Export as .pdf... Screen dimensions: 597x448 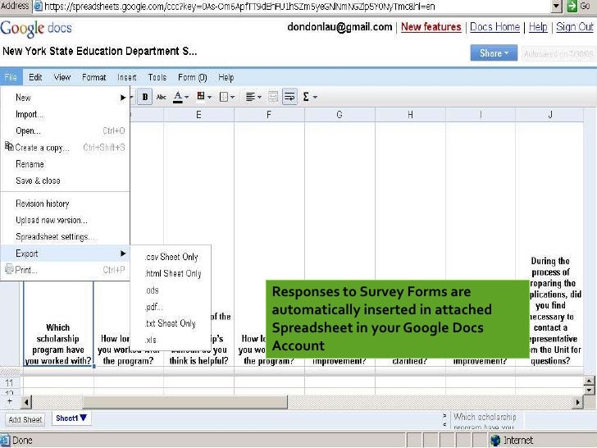click(171, 307)
